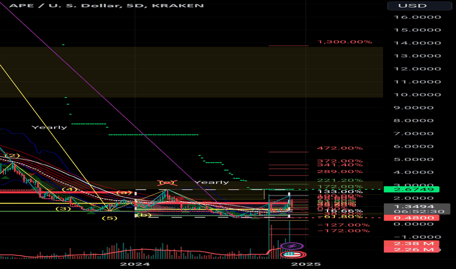The image size is (456, 269).
Task: Click the red 0.4800 price label
Action: (411, 218)
